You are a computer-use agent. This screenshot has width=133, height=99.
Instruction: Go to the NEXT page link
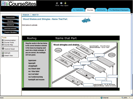point(35,15)
